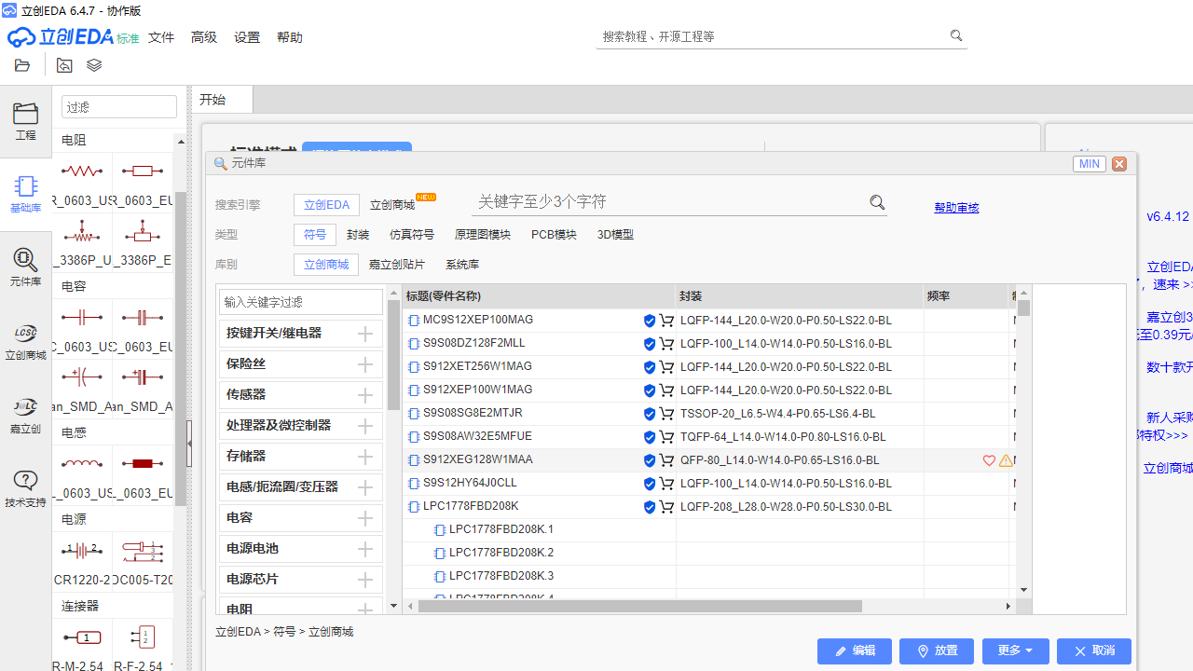Switch to the 开始 tab
This screenshot has width=1193, height=671.
point(222,100)
